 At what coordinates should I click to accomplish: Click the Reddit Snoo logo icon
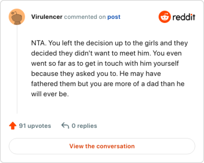pyautogui.click(x=164, y=17)
